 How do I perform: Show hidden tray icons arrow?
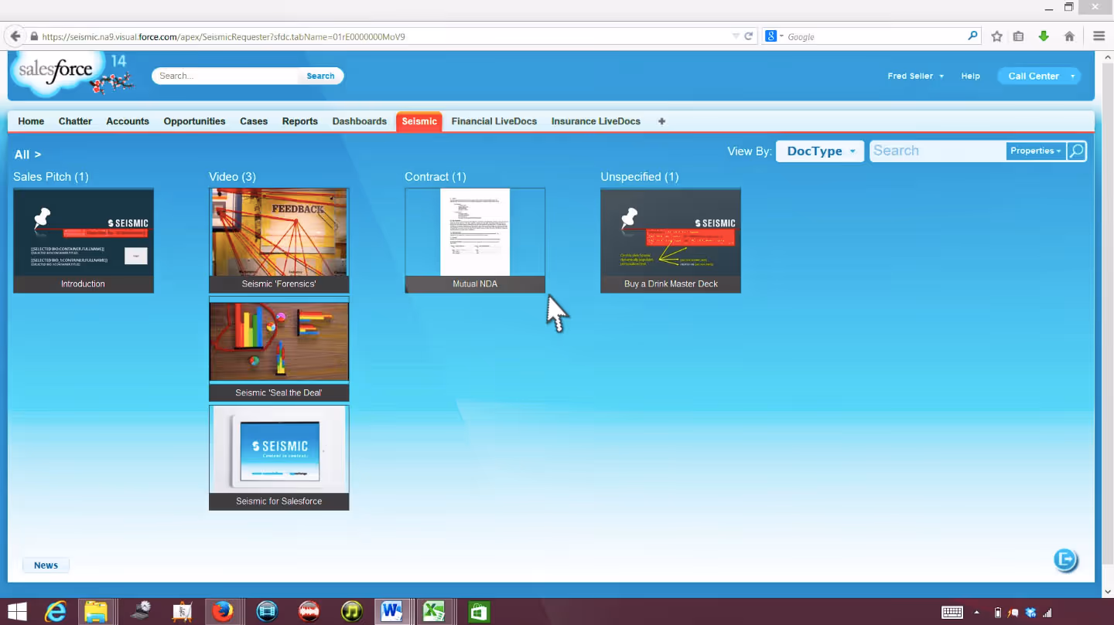pyautogui.click(x=976, y=613)
